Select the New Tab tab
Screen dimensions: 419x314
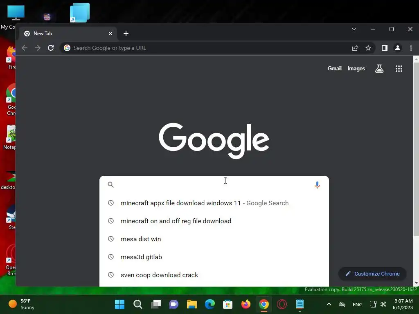click(x=68, y=34)
